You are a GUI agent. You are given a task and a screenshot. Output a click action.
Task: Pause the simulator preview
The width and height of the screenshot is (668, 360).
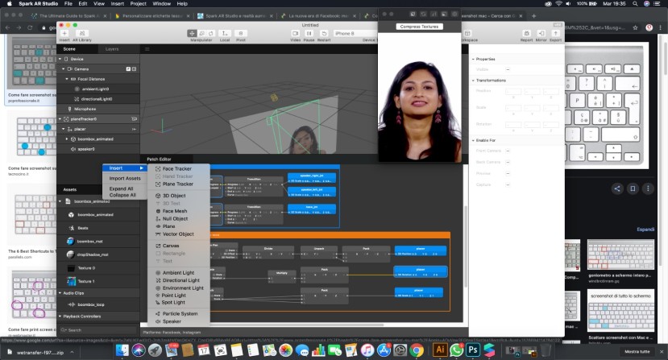(x=309, y=33)
